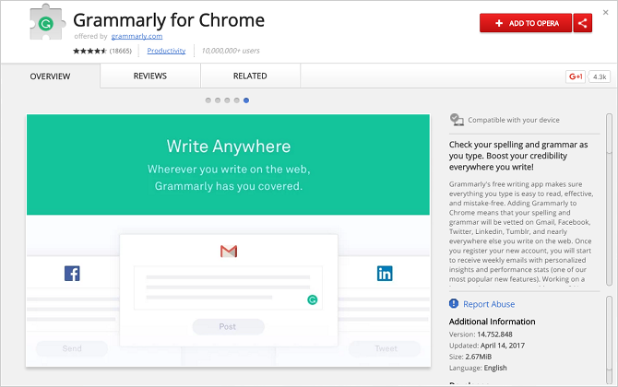Open the Productivity category link
Screen dimensions: 618x387
pos(166,51)
